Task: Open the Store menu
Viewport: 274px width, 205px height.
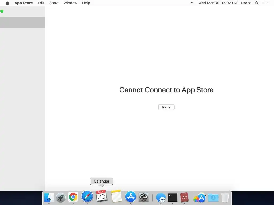Action: pos(54,3)
